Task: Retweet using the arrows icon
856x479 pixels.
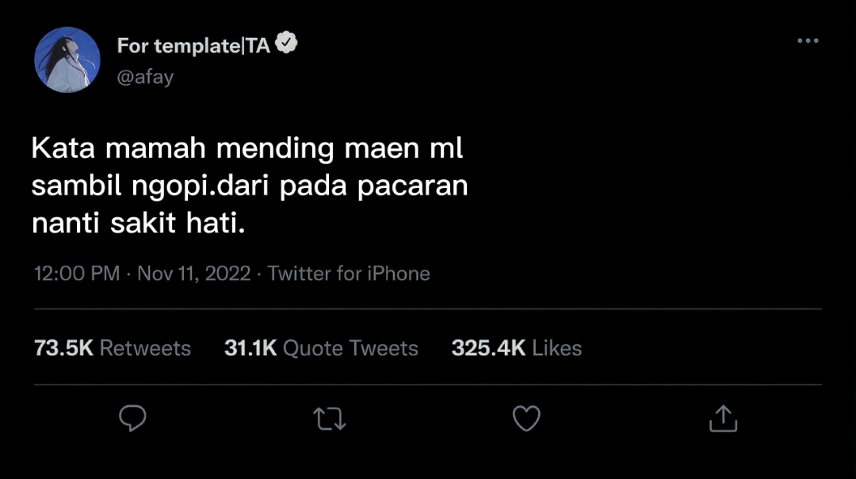Action: pyautogui.click(x=330, y=419)
